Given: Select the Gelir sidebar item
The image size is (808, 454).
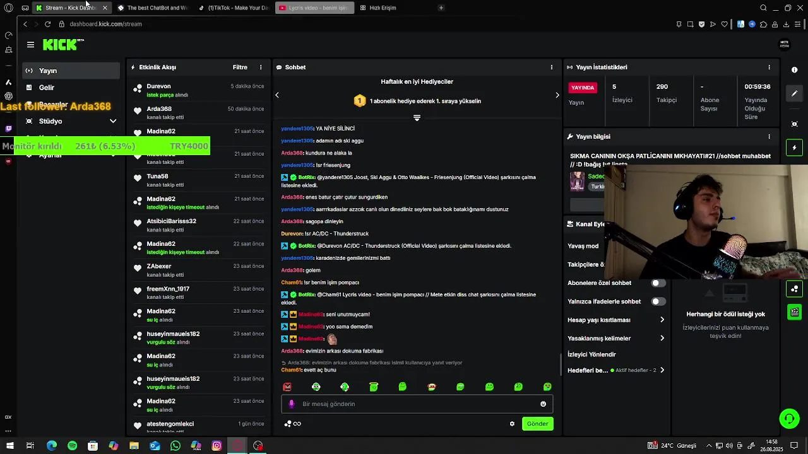Looking at the screenshot, I should point(71,88).
